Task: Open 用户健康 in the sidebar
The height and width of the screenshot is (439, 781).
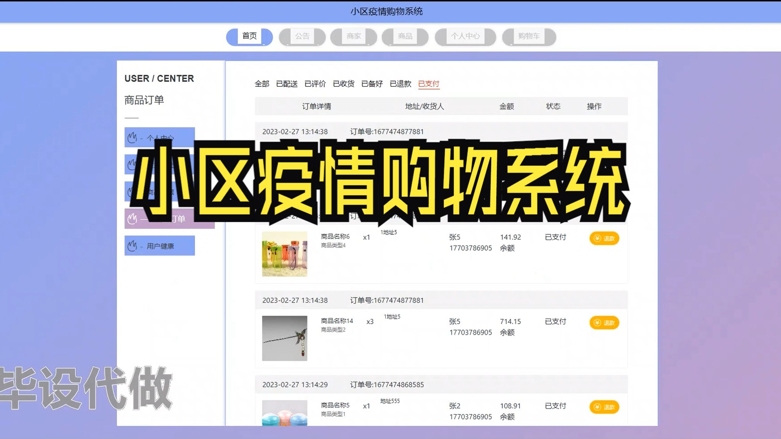Action: pyautogui.click(x=160, y=245)
